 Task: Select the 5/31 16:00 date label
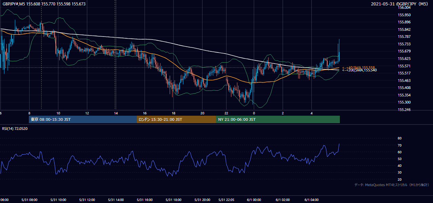(x=145, y=200)
